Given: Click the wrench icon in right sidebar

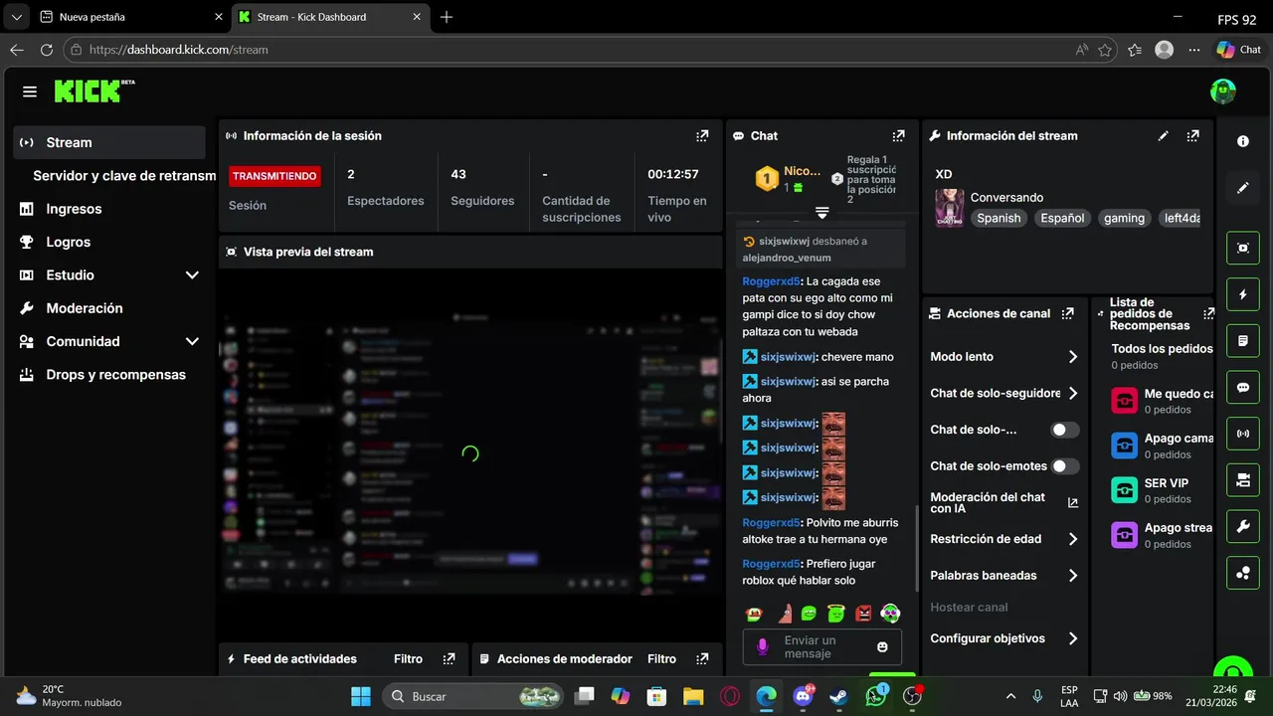Looking at the screenshot, I should [1243, 526].
